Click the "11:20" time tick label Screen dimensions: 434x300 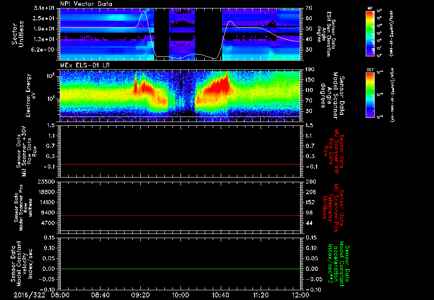click(261, 295)
